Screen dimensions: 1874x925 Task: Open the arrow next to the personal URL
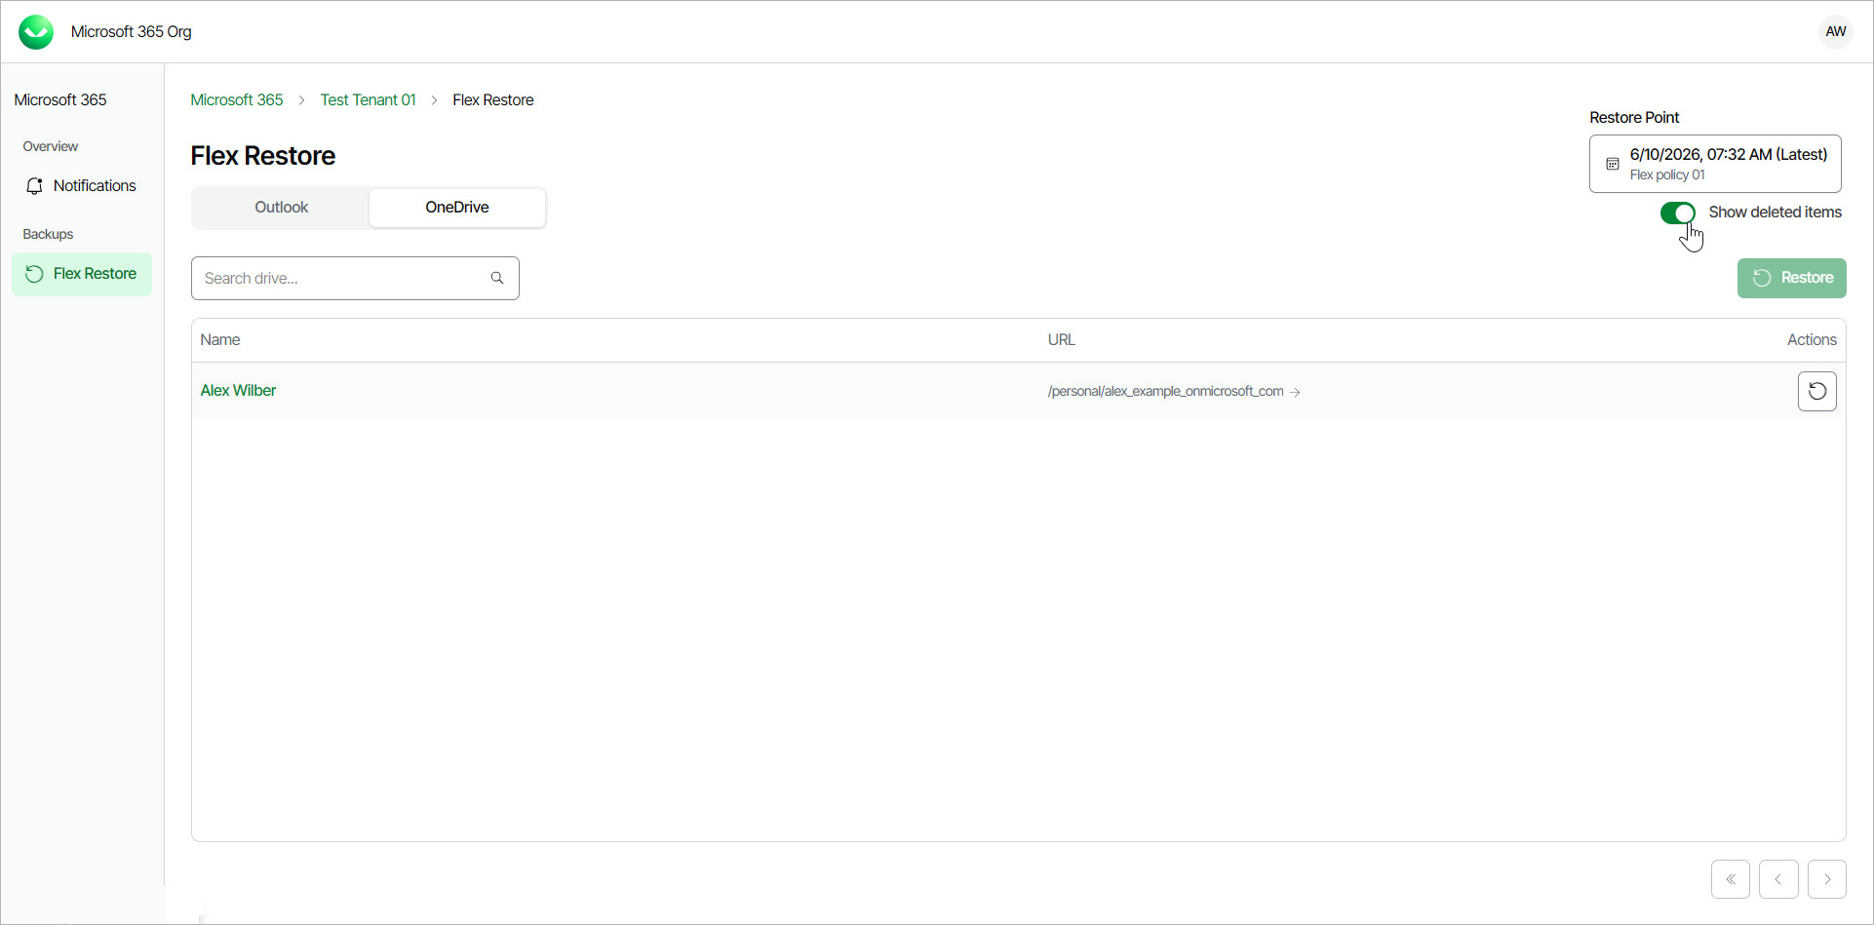1295,392
